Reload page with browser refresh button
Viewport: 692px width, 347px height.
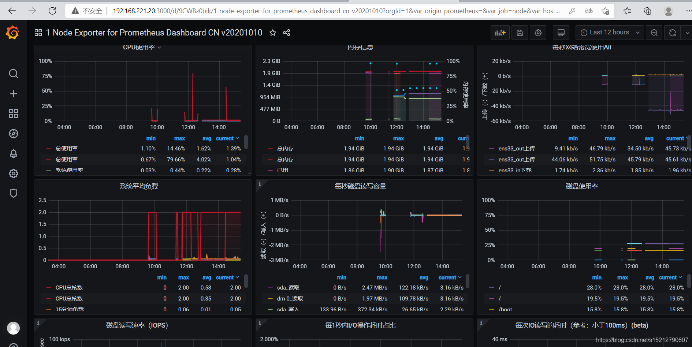pyautogui.click(x=52, y=11)
